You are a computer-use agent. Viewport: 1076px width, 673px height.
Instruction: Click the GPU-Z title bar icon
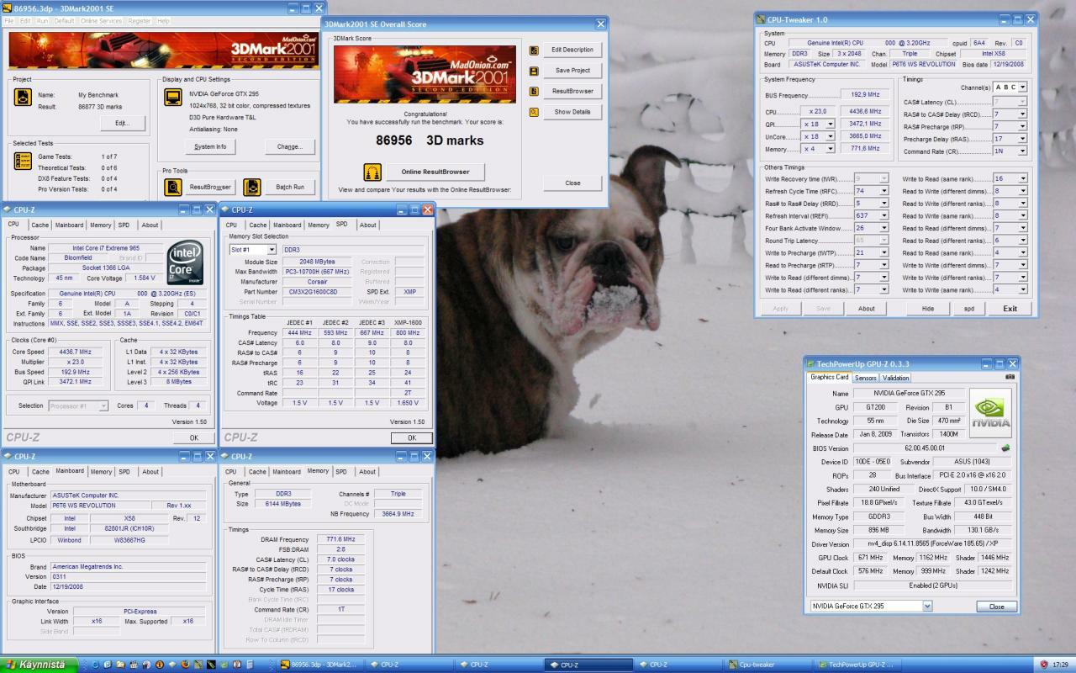(x=811, y=364)
